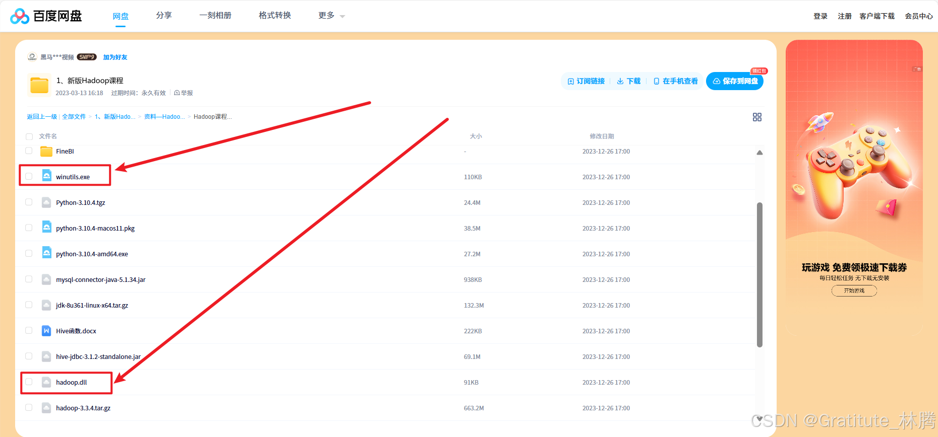Open the 客户端下载 link

[x=877, y=16]
